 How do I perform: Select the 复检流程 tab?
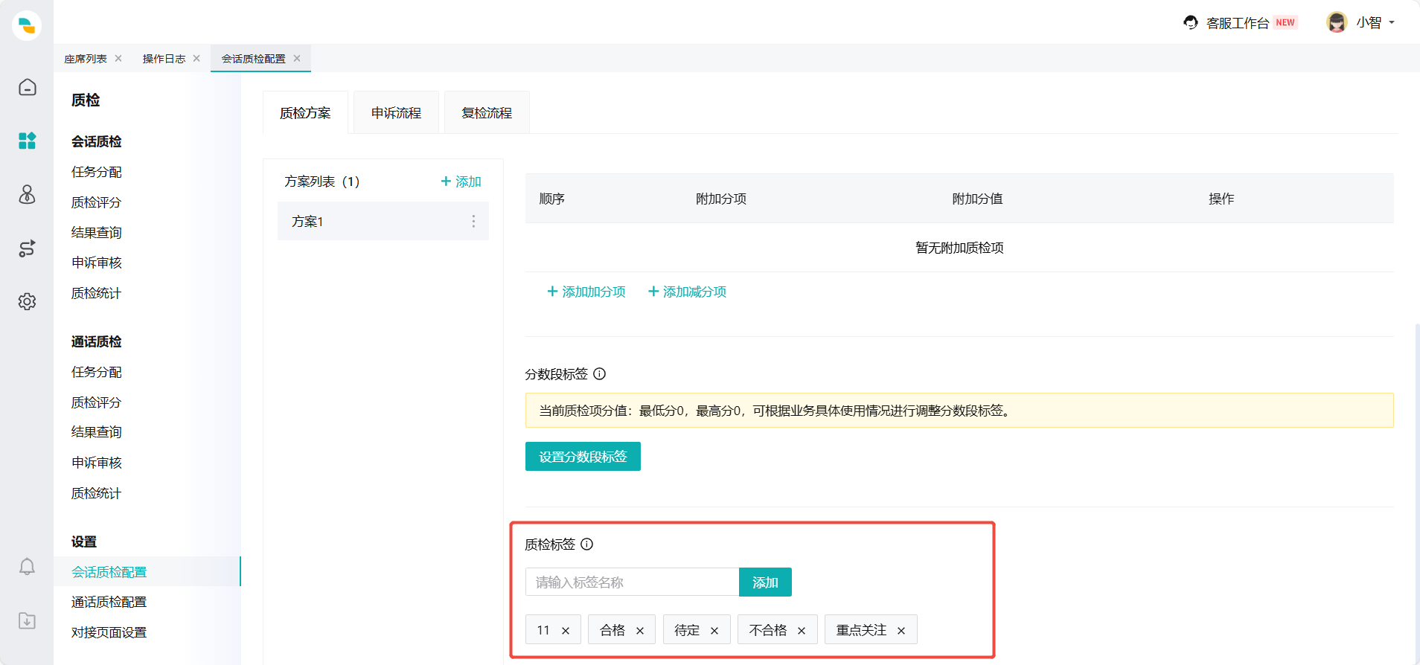(x=487, y=112)
